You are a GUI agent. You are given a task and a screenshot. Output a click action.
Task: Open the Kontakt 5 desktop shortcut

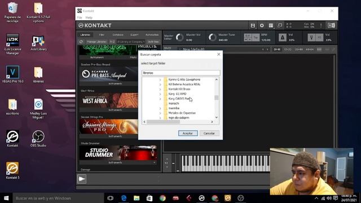coord(12,170)
